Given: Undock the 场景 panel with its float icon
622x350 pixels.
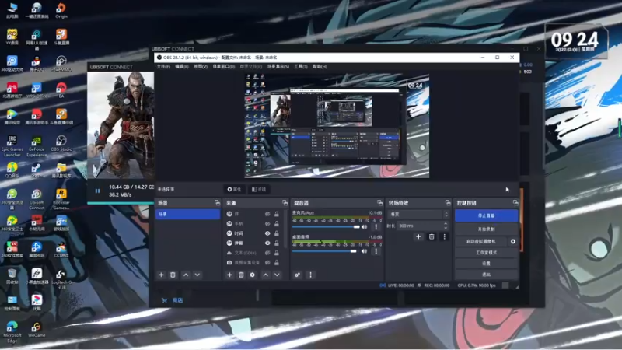Looking at the screenshot, I should point(217,203).
